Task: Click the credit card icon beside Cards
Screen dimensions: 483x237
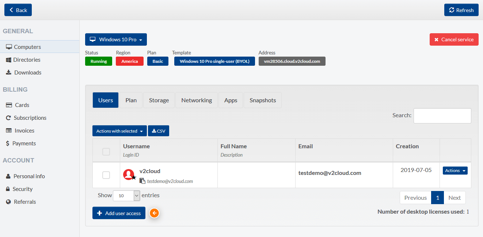Action: click(9, 105)
